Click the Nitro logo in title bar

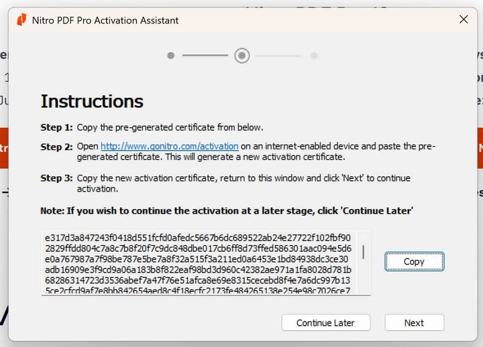pos(21,19)
